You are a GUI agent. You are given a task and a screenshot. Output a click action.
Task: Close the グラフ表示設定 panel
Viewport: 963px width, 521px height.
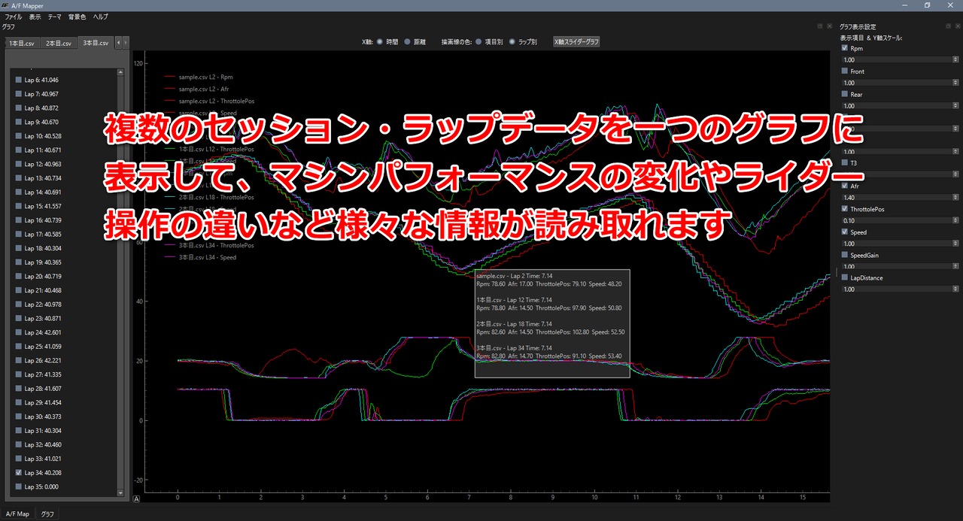click(957, 26)
